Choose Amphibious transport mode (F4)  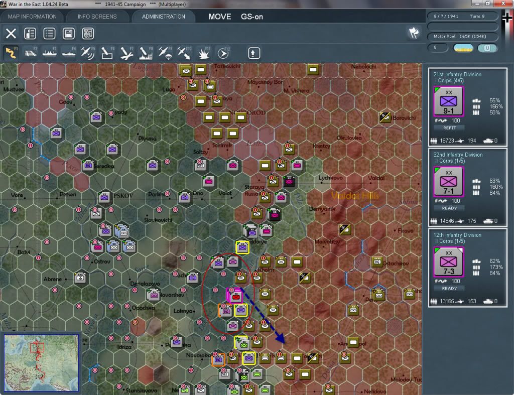tap(69, 53)
